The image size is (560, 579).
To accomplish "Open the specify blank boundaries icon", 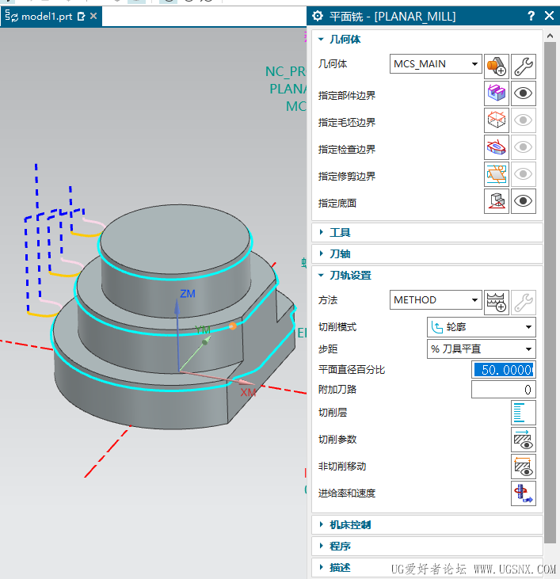I will click(x=497, y=120).
